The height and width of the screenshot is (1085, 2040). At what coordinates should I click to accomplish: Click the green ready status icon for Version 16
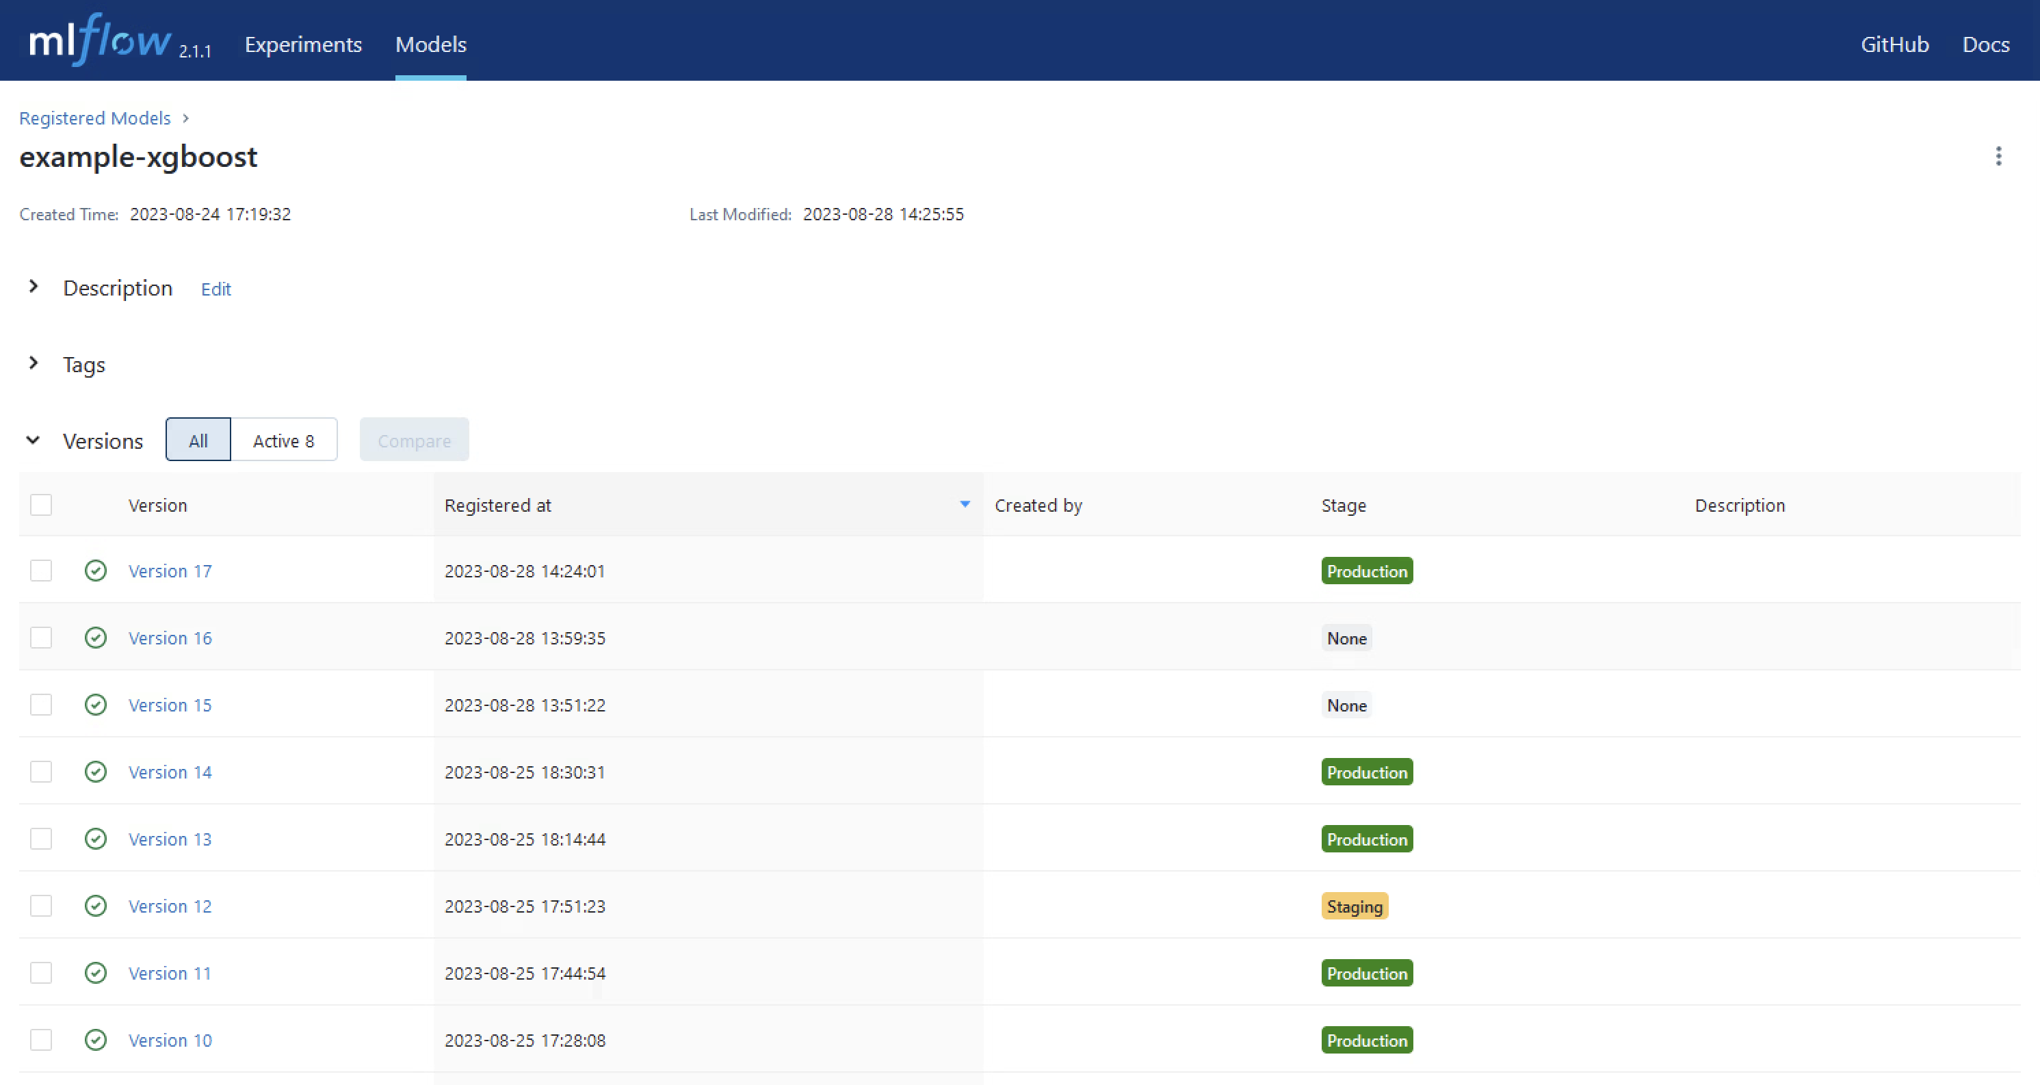coord(96,638)
